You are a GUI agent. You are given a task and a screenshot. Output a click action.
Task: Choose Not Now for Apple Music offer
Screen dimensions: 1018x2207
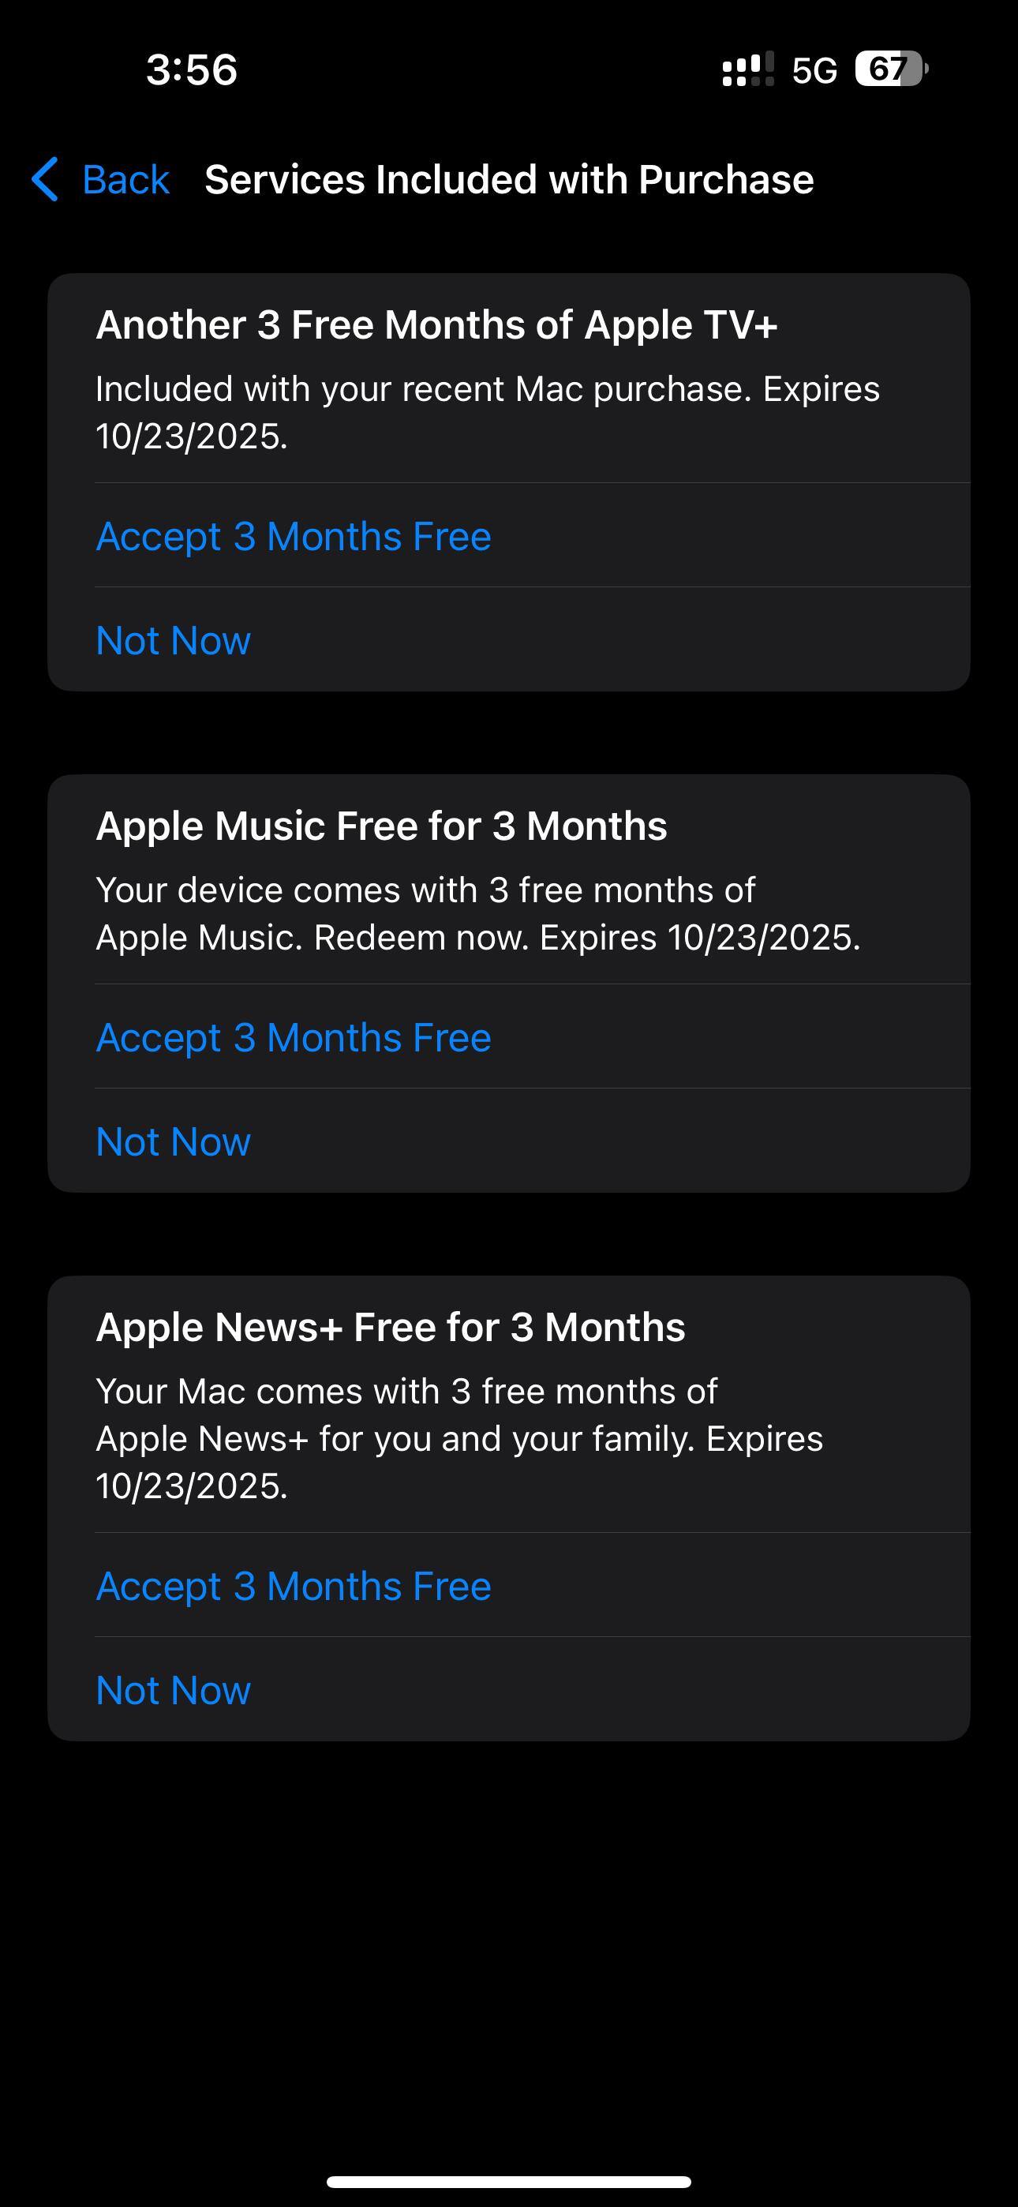173,1141
